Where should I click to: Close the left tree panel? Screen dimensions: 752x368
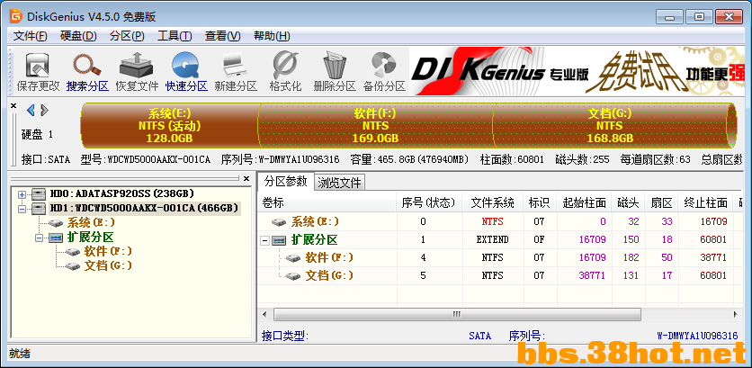click(246, 178)
